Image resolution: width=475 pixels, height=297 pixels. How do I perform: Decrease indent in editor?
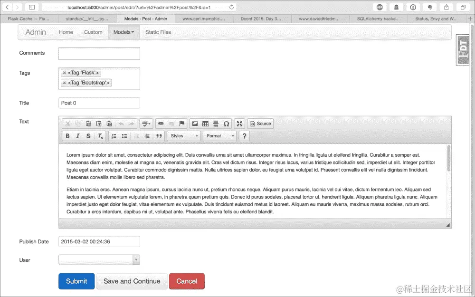[x=136, y=136]
